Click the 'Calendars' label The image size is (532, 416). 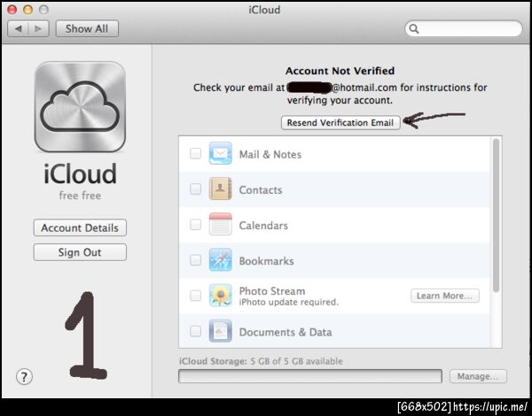(263, 226)
